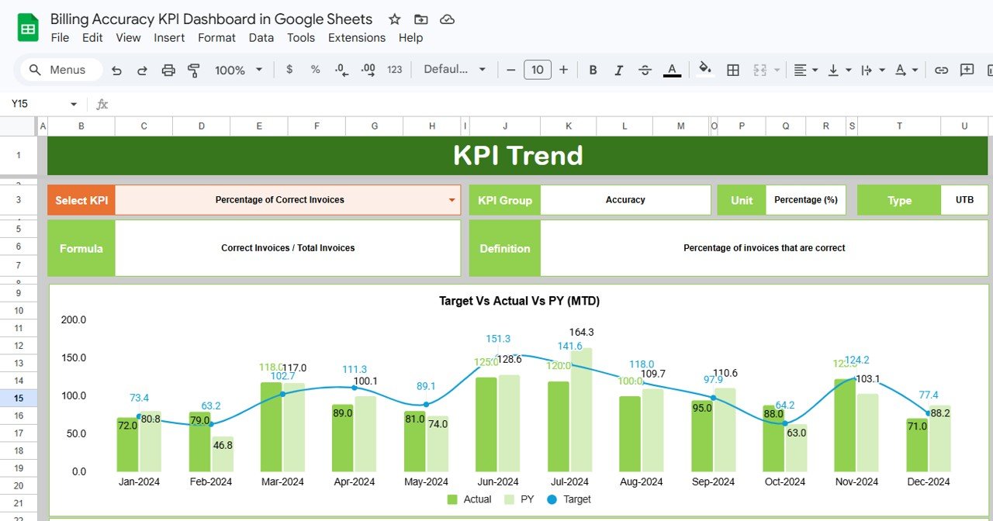The width and height of the screenshot is (993, 521).
Task: Open the Select KPI dropdown
Action: click(x=454, y=199)
